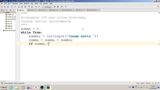This screenshot has height=90, width=160.
Task: Close the Continue2.py editor tab
Action: coord(99,10)
